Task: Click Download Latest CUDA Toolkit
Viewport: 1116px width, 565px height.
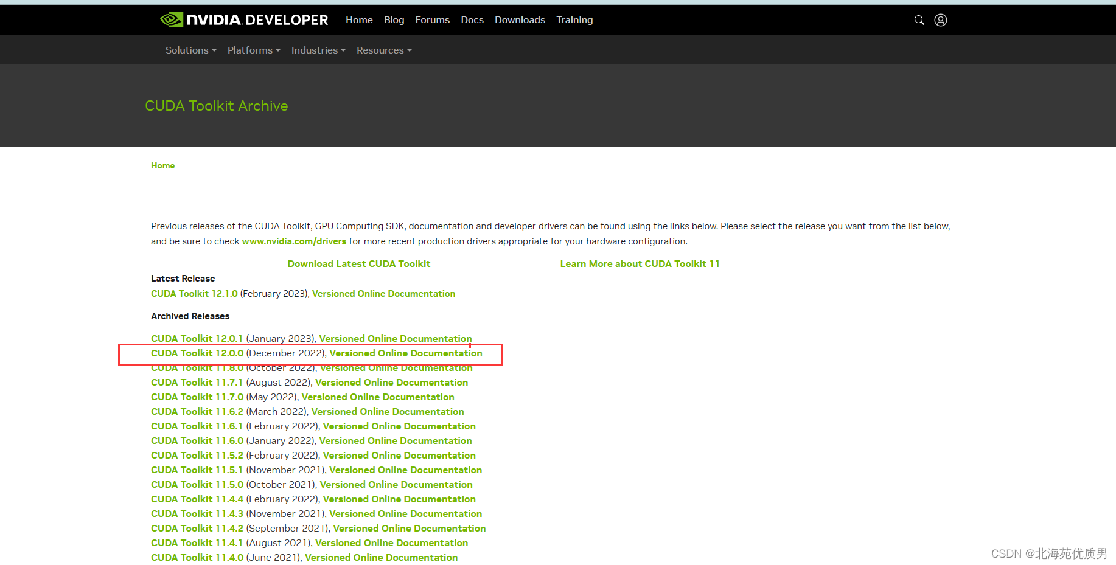Action: pyautogui.click(x=359, y=264)
